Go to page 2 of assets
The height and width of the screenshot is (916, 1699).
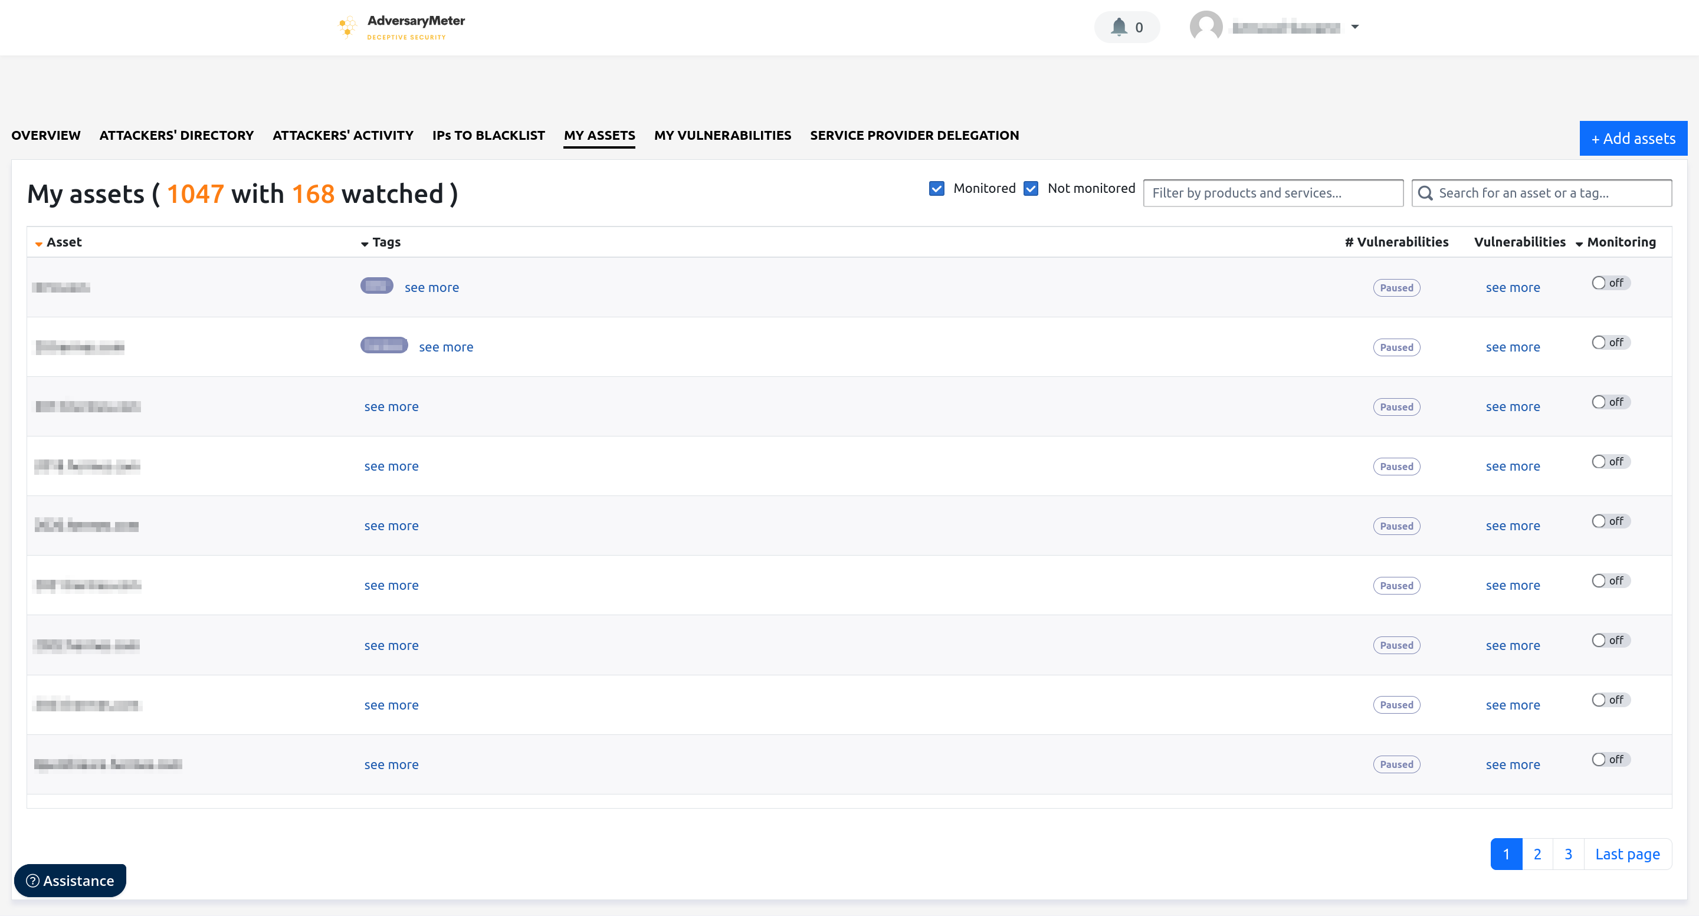tap(1537, 854)
